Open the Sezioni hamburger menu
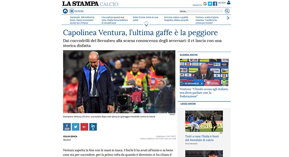Screen dimensions: 289x157 click(x=72, y=11)
